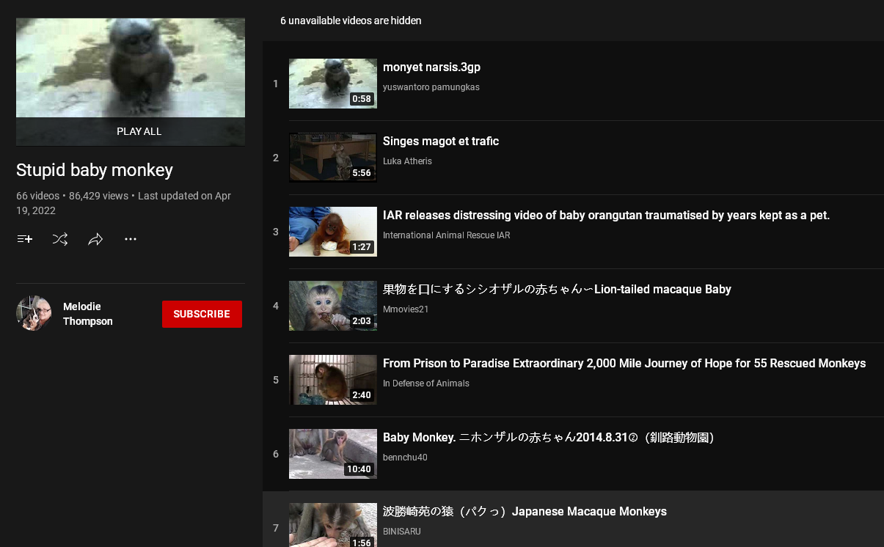Screen dimensions: 884x547
Task: Click Melodie Thompson's channel avatar
Action: pyautogui.click(x=34, y=314)
